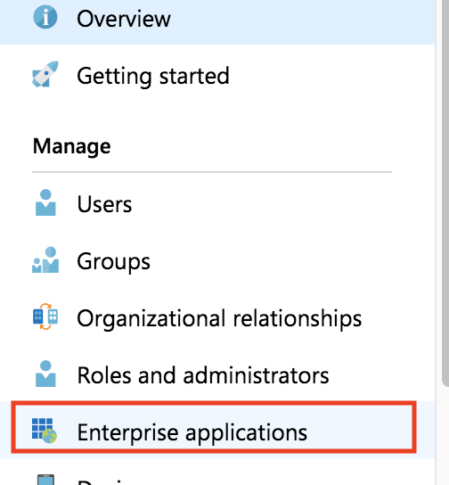Image resolution: width=449 pixels, height=485 pixels.
Task: Go to Users label
Action: click(104, 204)
